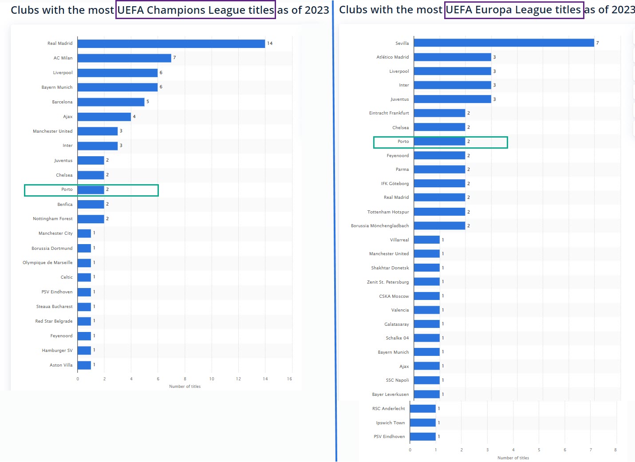Image resolution: width=635 pixels, height=462 pixels.
Task: Click the CSKA Moscow label
Action: coord(394,296)
